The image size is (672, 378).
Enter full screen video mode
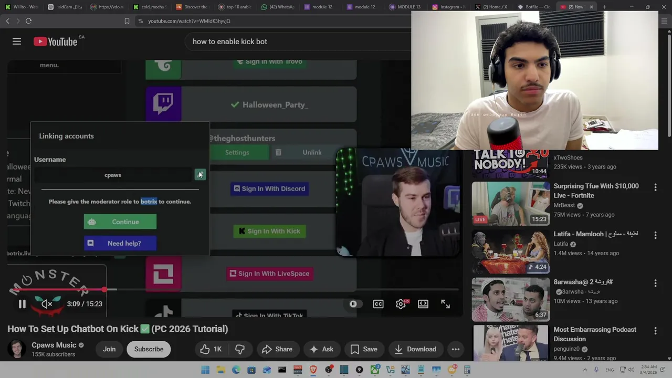tap(445, 304)
